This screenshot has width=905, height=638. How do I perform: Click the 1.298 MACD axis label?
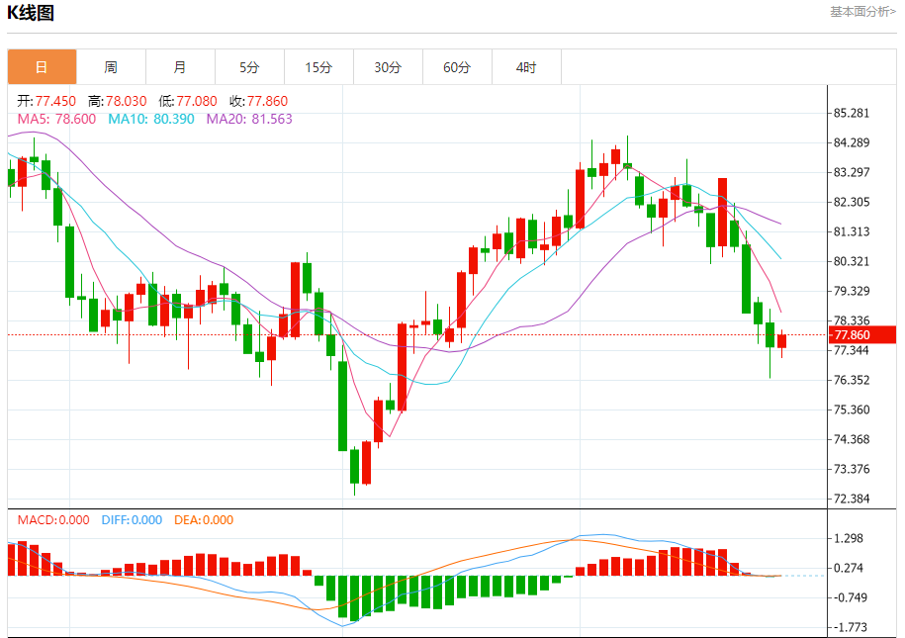(849, 539)
